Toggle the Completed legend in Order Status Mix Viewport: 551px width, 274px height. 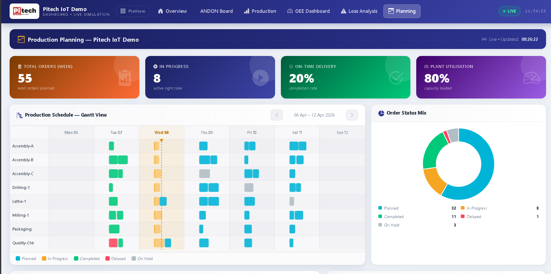[x=391, y=217]
